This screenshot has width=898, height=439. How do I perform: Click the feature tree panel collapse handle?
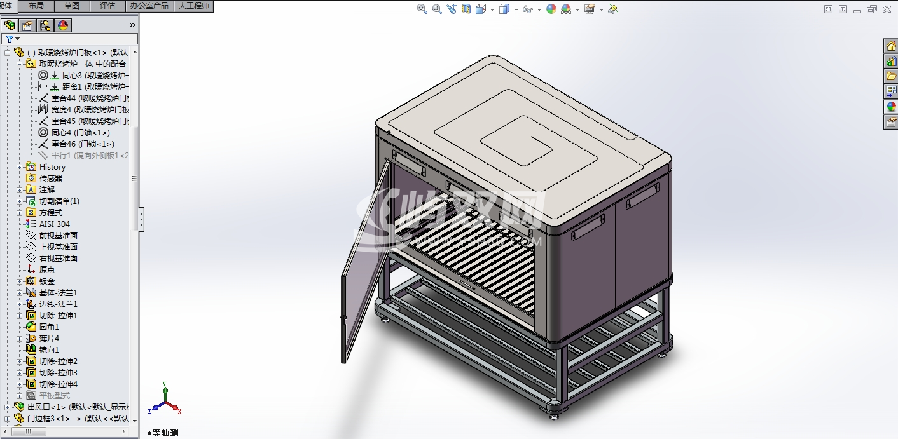pyautogui.click(x=141, y=220)
